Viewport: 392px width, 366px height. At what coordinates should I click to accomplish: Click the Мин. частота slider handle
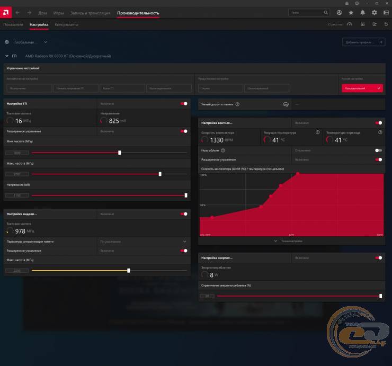pos(120,153)
